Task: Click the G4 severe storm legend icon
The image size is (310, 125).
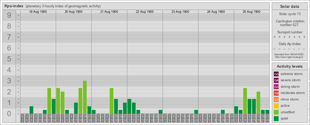Action: click(x=276, y=80)
